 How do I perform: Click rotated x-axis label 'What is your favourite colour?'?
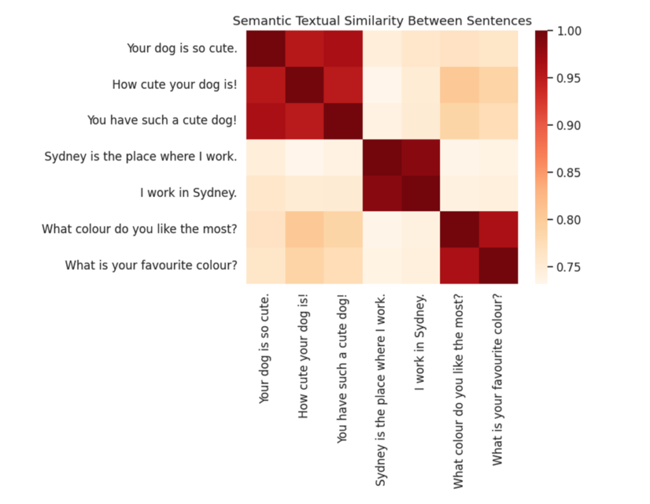coord(497,380)
